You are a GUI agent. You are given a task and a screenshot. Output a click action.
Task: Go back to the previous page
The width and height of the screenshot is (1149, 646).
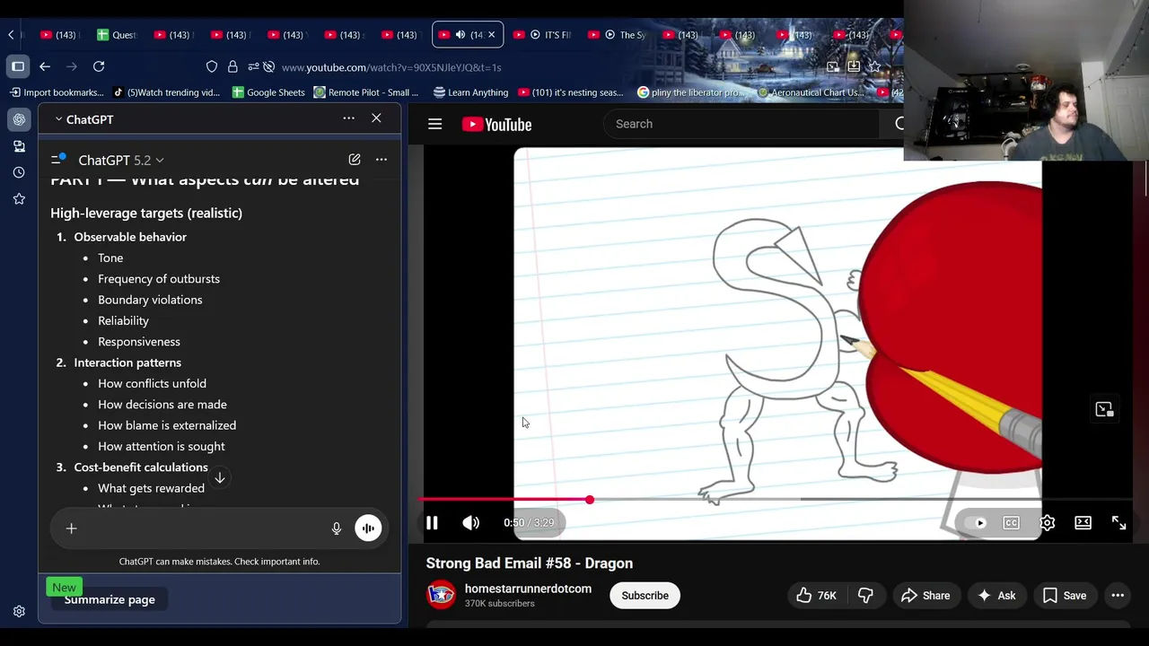[45, 66]
